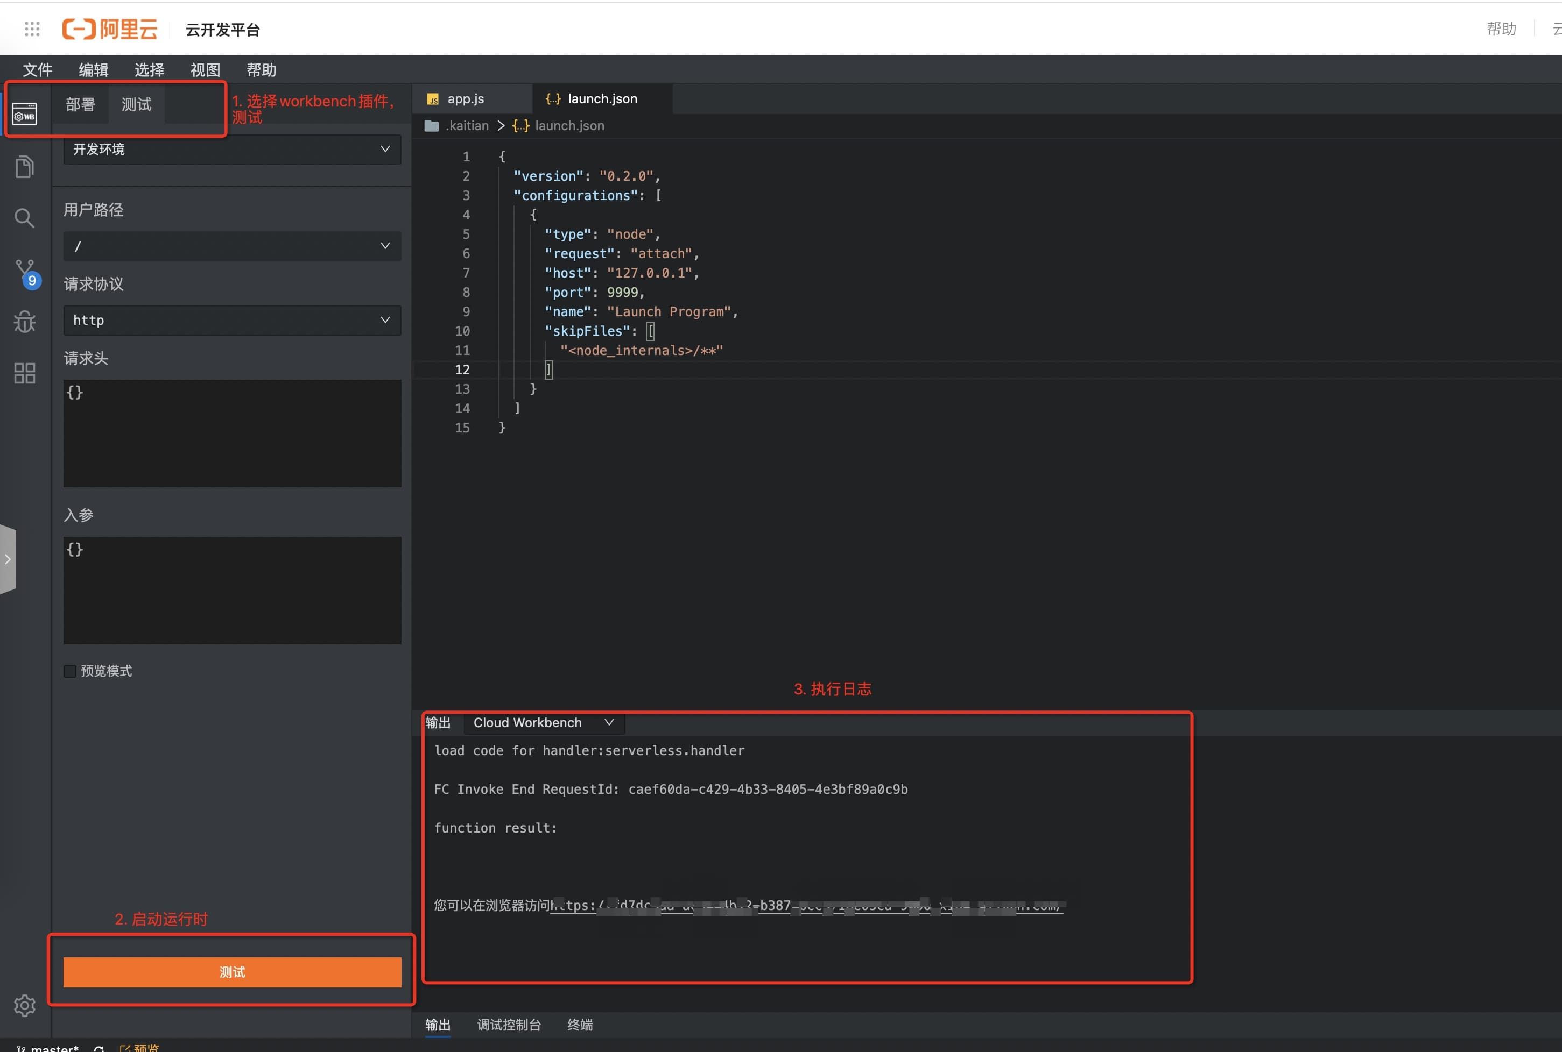Click the "skipFiles" key in editor
The image size is (1562, 1052).
(x=587, y=331)
